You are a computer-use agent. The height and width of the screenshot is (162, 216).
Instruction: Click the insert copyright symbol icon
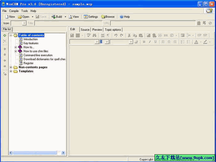[172, 35]
